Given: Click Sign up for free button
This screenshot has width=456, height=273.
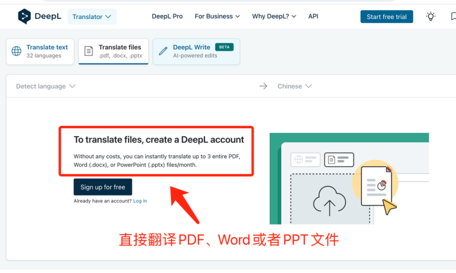Looking at the screenshot, I should click(103, 187).
